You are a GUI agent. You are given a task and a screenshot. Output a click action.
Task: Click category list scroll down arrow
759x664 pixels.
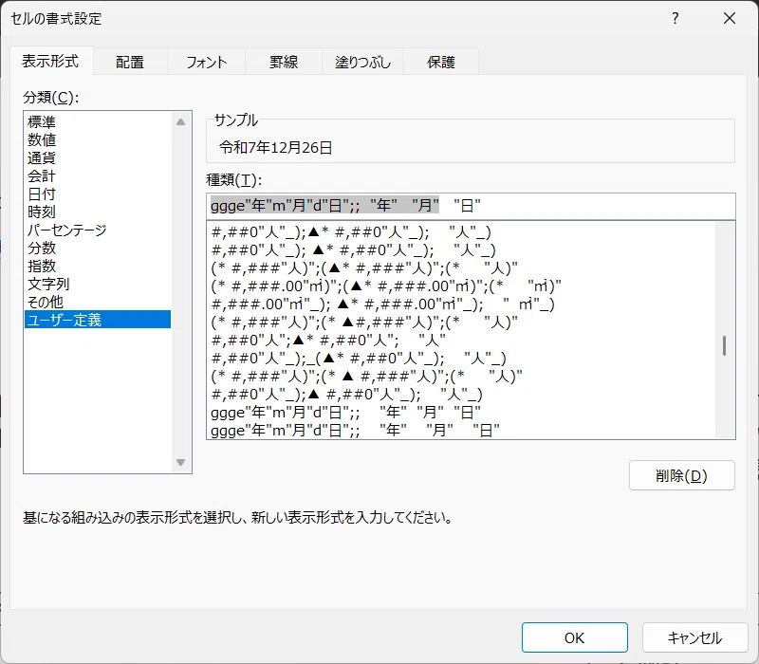(180, 462)
